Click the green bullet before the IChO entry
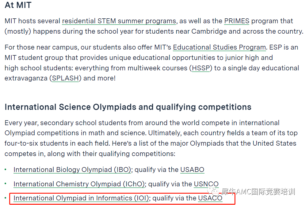Viewport: 305px width, 205px height. pyautogui.click(x=6, y=184)
